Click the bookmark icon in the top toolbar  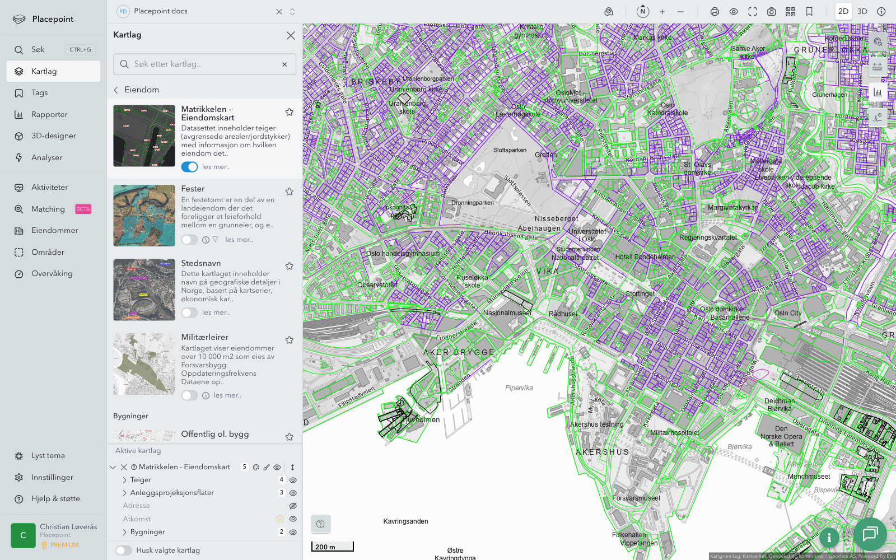pos(809,12)
